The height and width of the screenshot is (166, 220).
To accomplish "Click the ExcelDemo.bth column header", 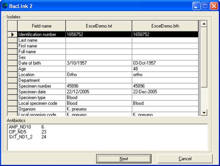I will click(165, 26).
